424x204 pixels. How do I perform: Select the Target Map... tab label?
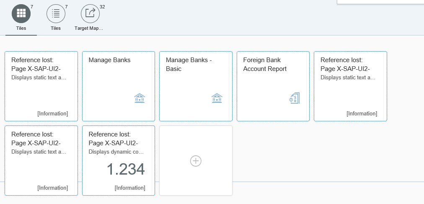tap(89, 28)
